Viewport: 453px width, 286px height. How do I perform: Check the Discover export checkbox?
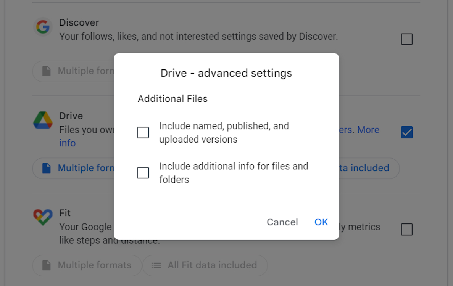pos(406,39)
